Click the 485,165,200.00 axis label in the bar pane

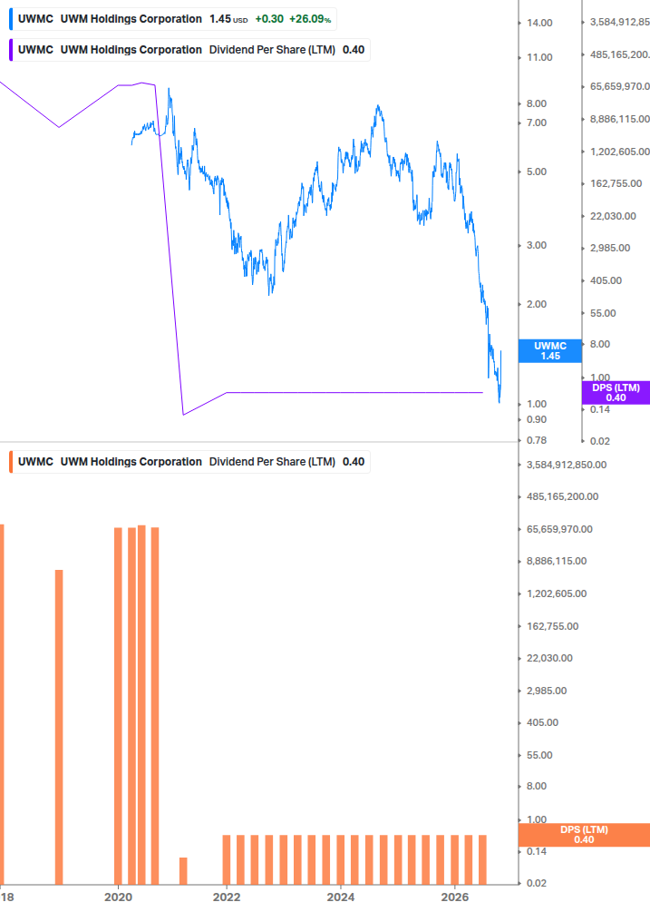(x=562, y=496)
